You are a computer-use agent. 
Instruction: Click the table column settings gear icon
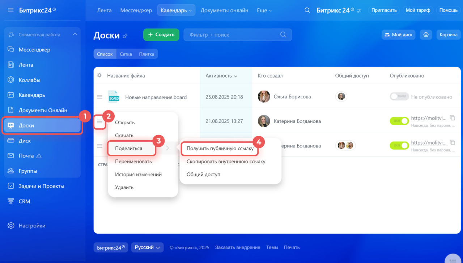pyautogui.click(x=99, y=75)
